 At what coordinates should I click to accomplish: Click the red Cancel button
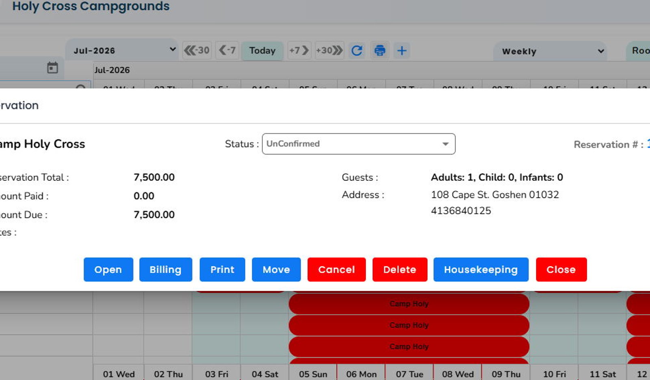[336, 270]
